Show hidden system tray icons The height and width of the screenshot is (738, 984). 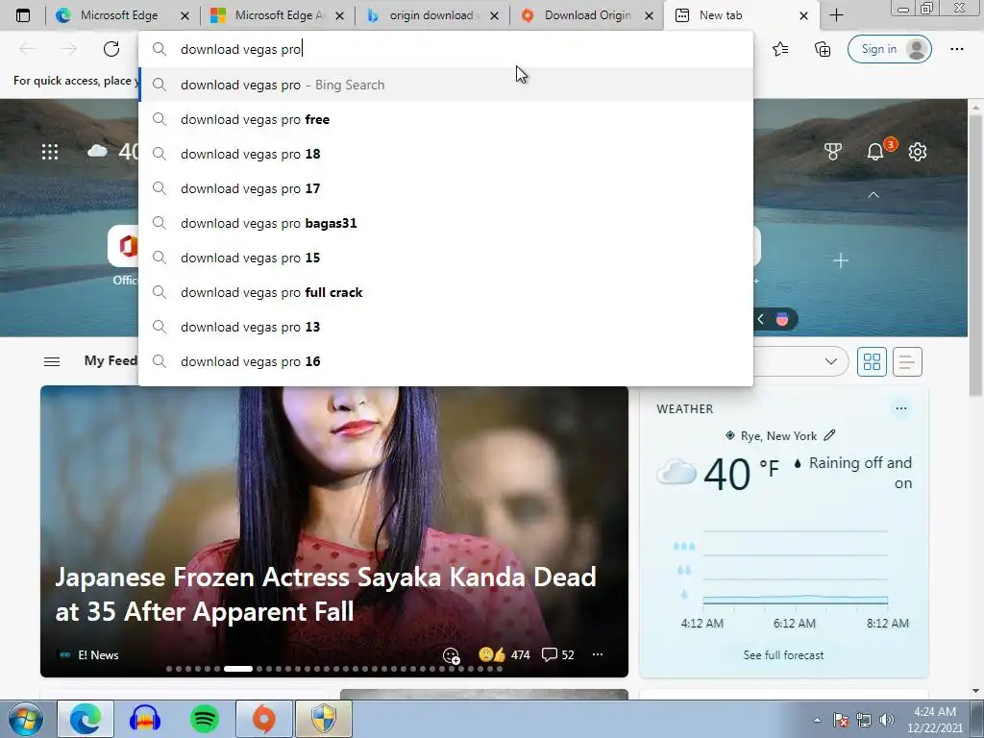(817, 720)
